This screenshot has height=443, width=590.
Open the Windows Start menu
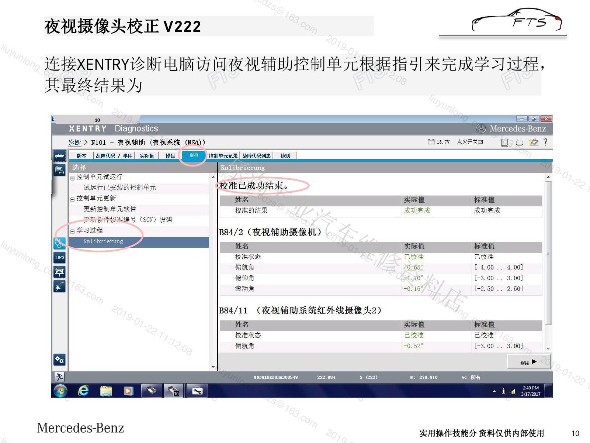coord(60,391)
